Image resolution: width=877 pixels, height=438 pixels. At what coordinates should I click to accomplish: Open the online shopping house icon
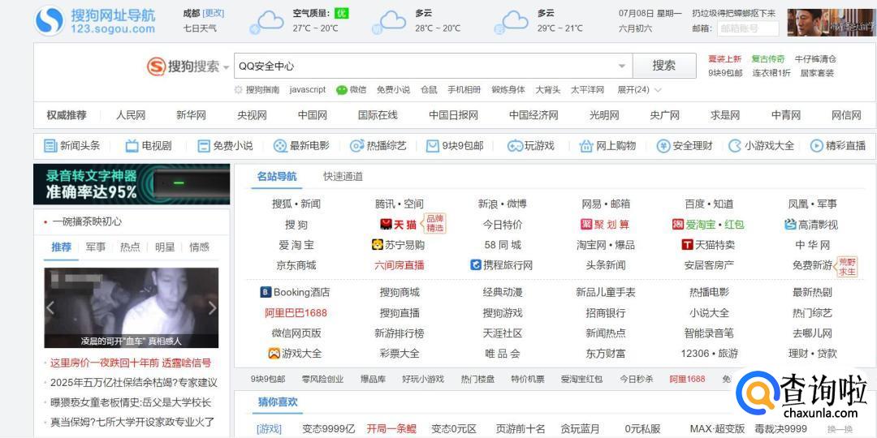click(x=586, y=146)
